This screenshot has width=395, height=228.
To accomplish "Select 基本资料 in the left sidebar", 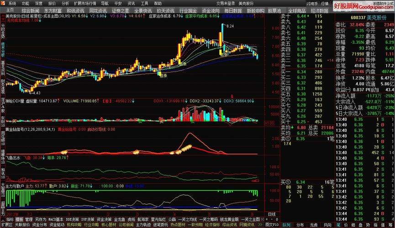I will click(3, 68).
